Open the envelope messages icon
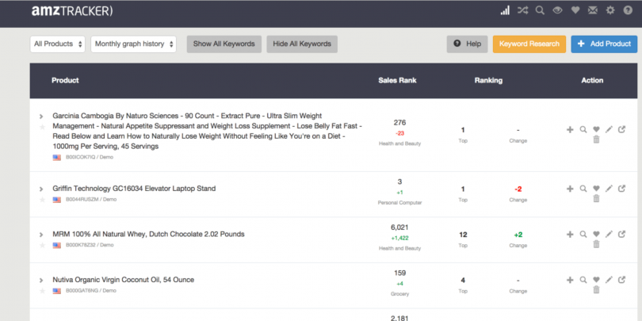The height and width of the screenshot is (321, 642). 592,10
